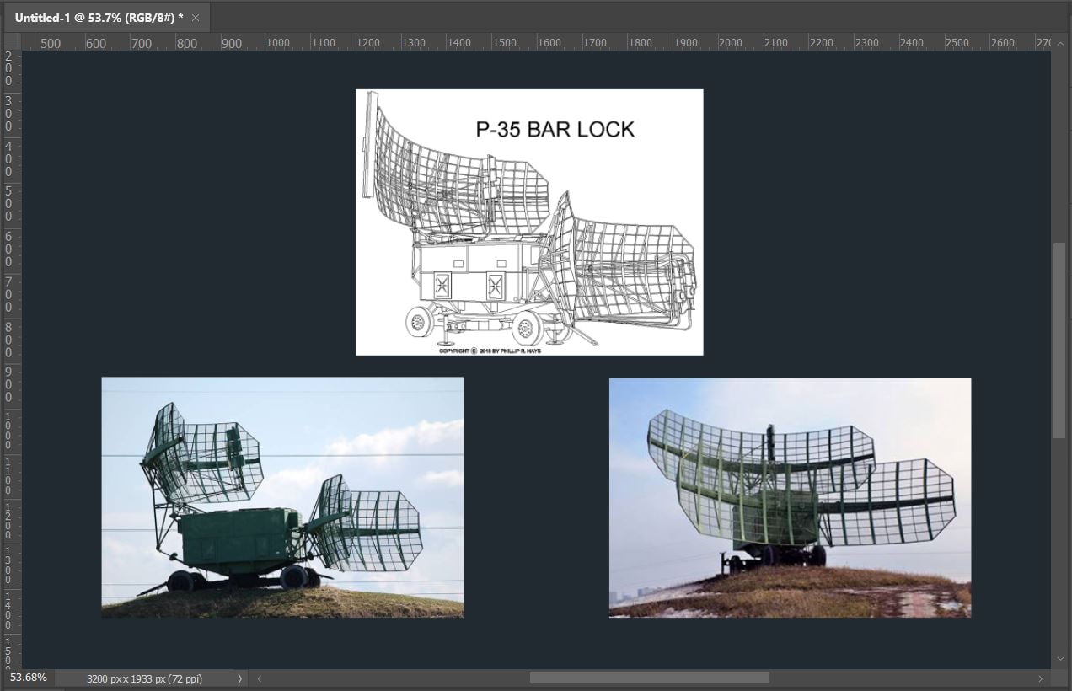Open the status bar info arrow menu
This screenshot has height=691, width=1072.
[x=239, y=678]
